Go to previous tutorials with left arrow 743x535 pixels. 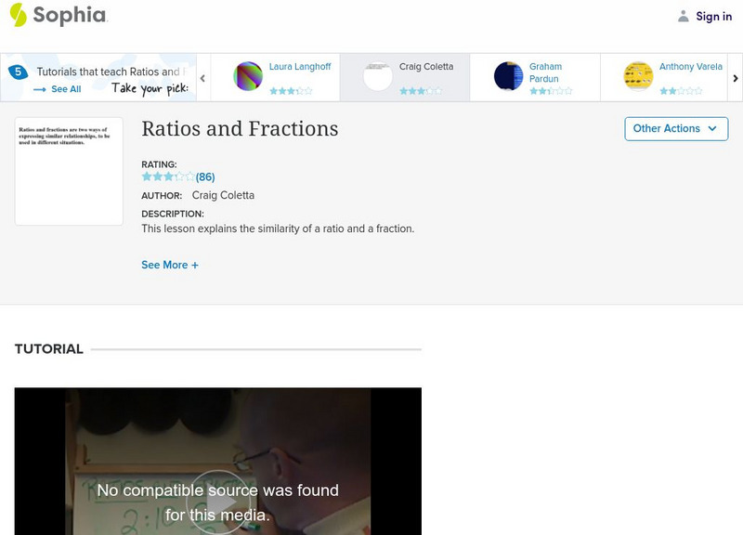202,78
